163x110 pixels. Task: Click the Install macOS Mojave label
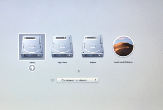click(x=123, y=62)
